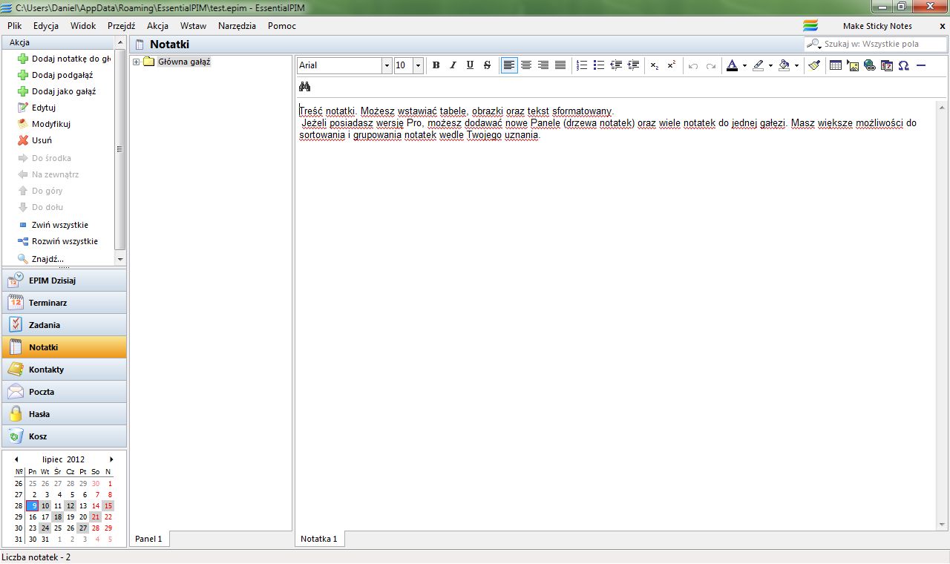
Task: Toggle strikethrough formatting
Action: (487, 65)
